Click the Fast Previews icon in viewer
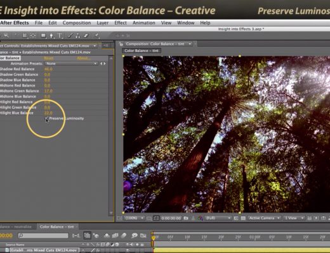Viewport: 330px width, 253px height. point(316,218)
